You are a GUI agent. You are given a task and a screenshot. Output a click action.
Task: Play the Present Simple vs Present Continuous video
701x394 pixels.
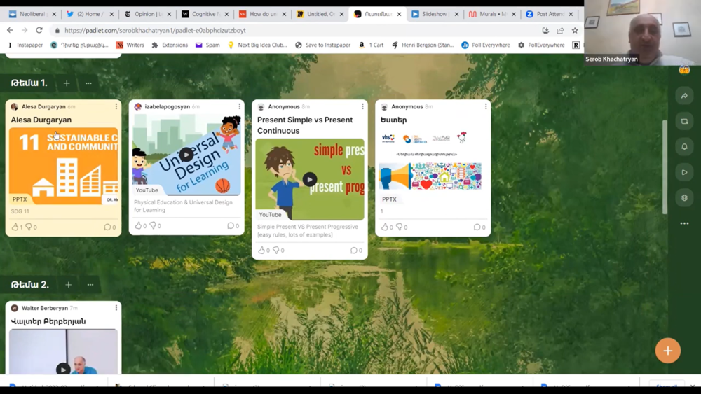309,179
